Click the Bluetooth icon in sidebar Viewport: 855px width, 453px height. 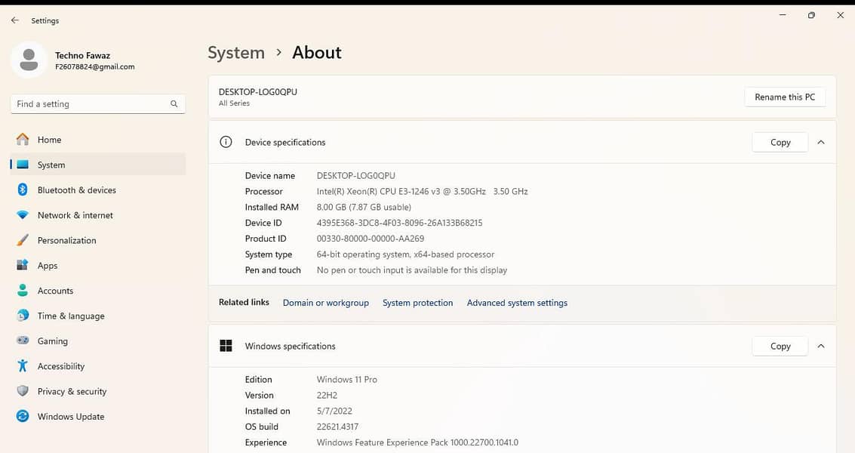[x=23, y=190]
